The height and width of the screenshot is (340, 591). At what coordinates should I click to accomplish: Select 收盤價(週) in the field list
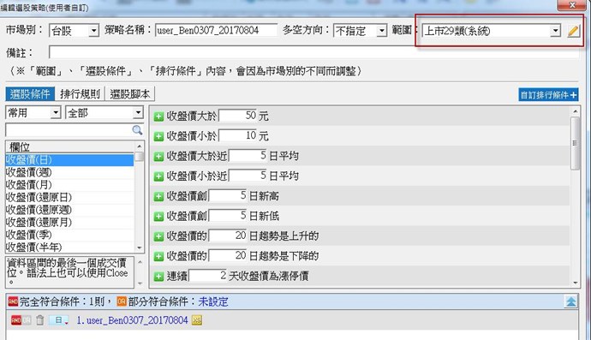69,172
